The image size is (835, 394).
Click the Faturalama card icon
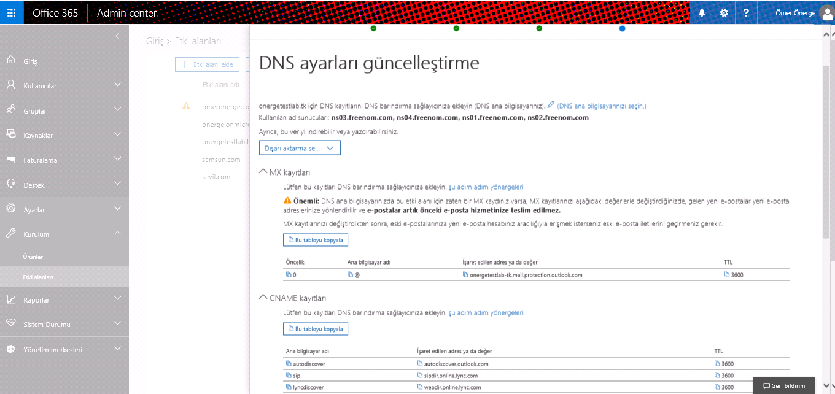[10, 160]
